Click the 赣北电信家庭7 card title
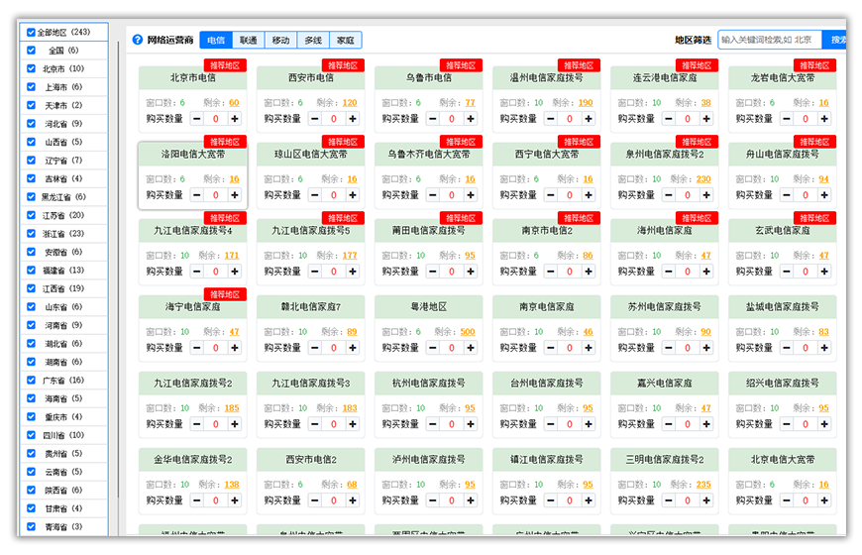The height and width of the screenshot is (555, 862). [x=310, y=307]
